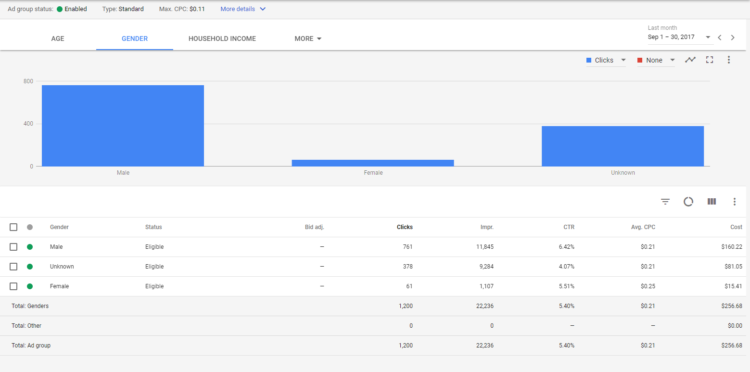Switch chart type using line chart icon
750x372 pixels.
[690, 60]
